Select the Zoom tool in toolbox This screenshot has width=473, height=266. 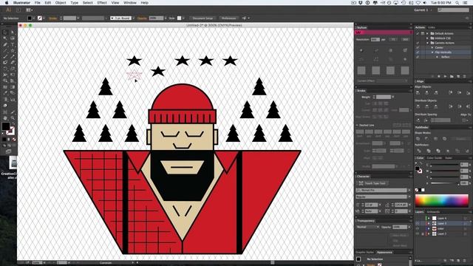click(x=13, y=118)
